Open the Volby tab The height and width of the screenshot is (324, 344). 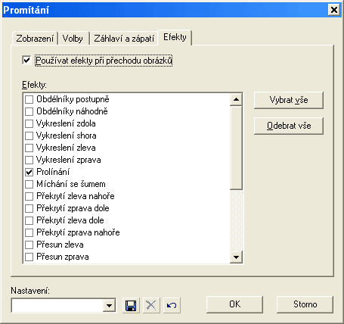pos(73,39)
